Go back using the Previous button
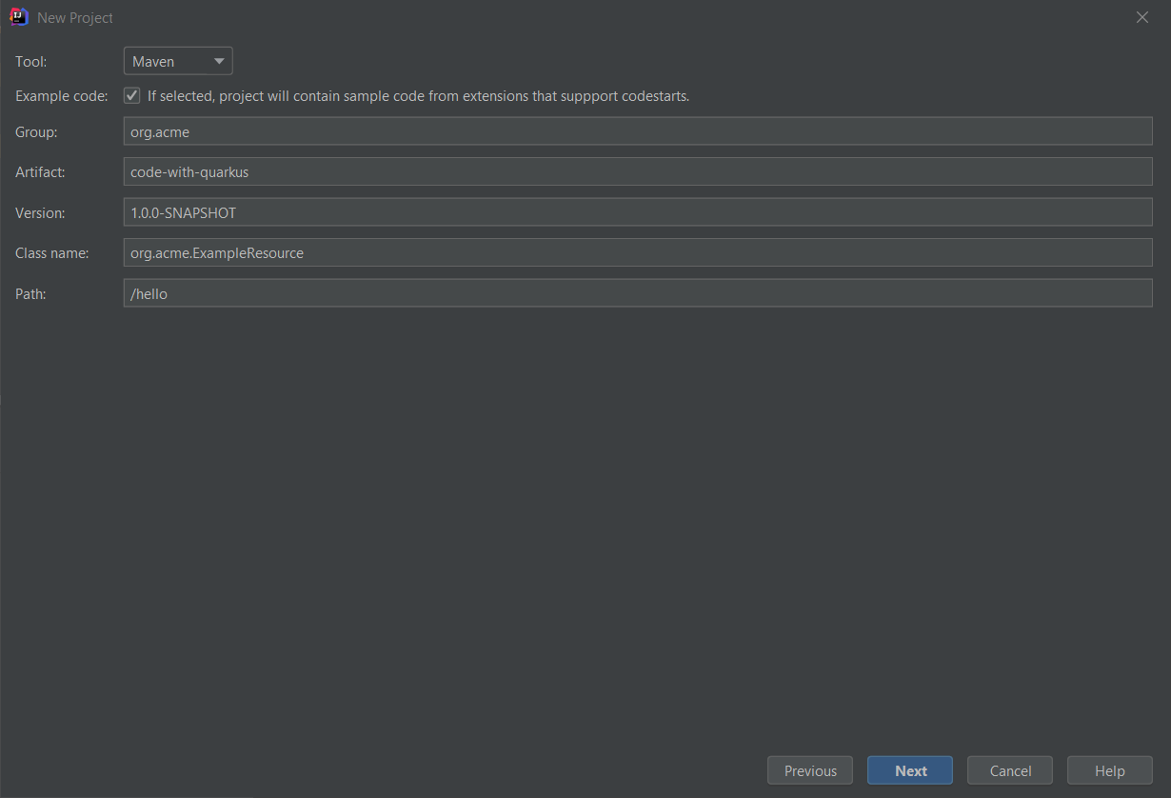This screenshot has height=798, width=1171. (x=809, y=769)
